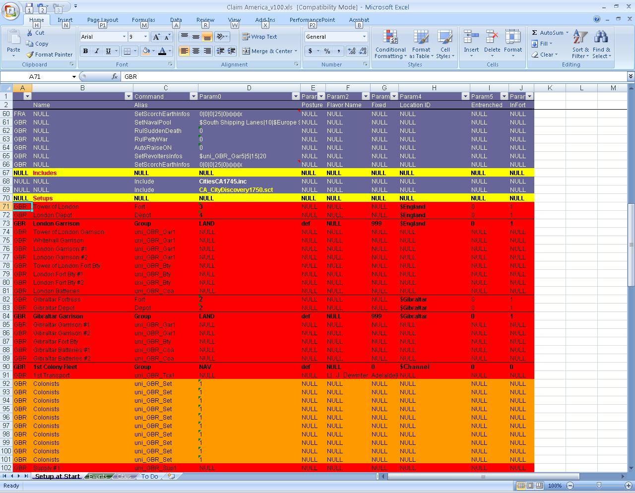Toggle Wrap Text on
Image resolution: width=635 pixels, height=493 pixels.
[259, 37]
